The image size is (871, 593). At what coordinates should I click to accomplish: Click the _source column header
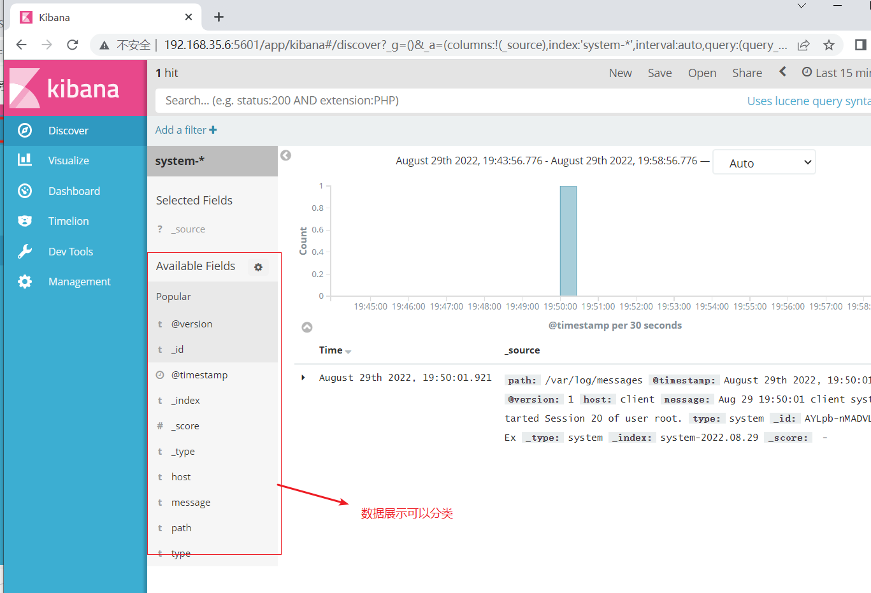522,350
